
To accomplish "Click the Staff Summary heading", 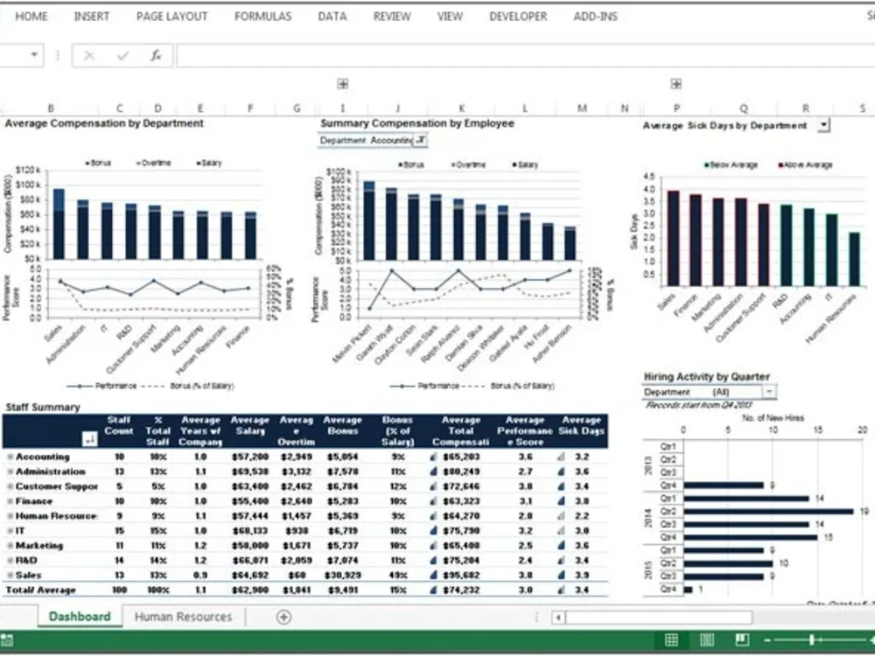I will (x=43, y=408).
